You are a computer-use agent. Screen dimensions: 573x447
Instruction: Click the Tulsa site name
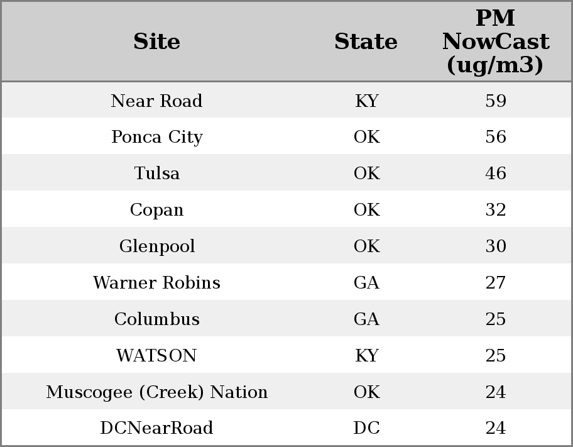[156, 174]
